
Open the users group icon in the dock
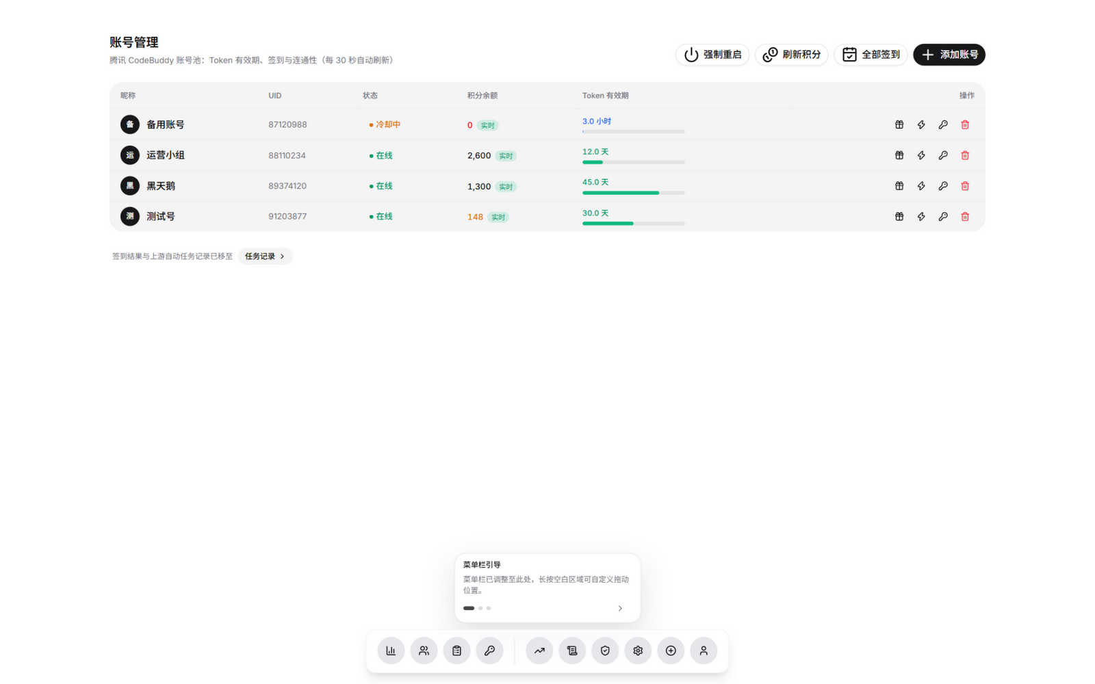pos(424,650)
